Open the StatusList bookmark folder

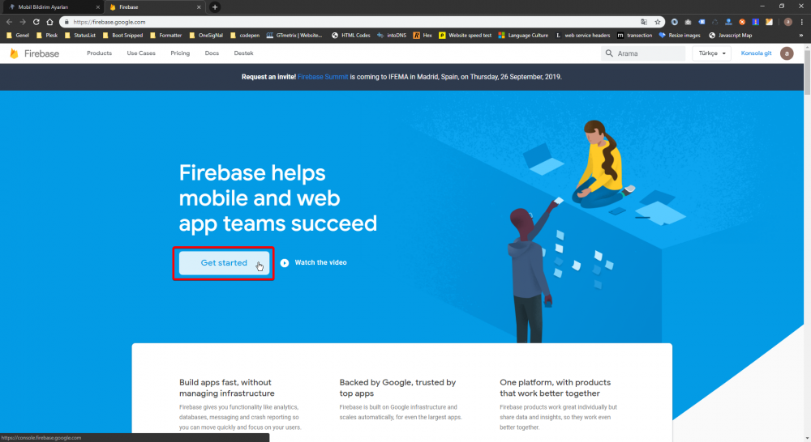80,35
